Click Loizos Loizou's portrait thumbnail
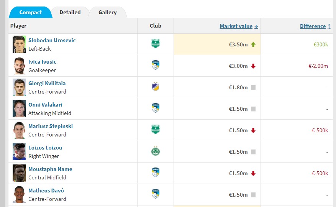 [x=19, y=151]
